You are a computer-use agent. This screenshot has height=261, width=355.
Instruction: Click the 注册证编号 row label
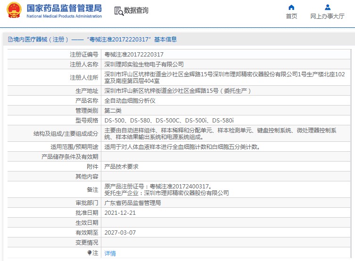pos(84,55)
